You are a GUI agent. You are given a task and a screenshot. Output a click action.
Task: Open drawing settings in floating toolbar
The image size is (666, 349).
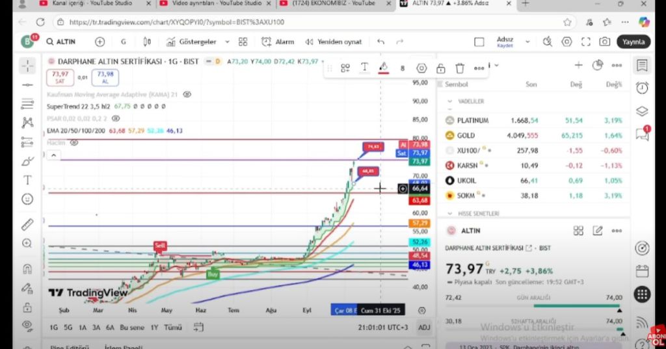click(x=421, y=68)
